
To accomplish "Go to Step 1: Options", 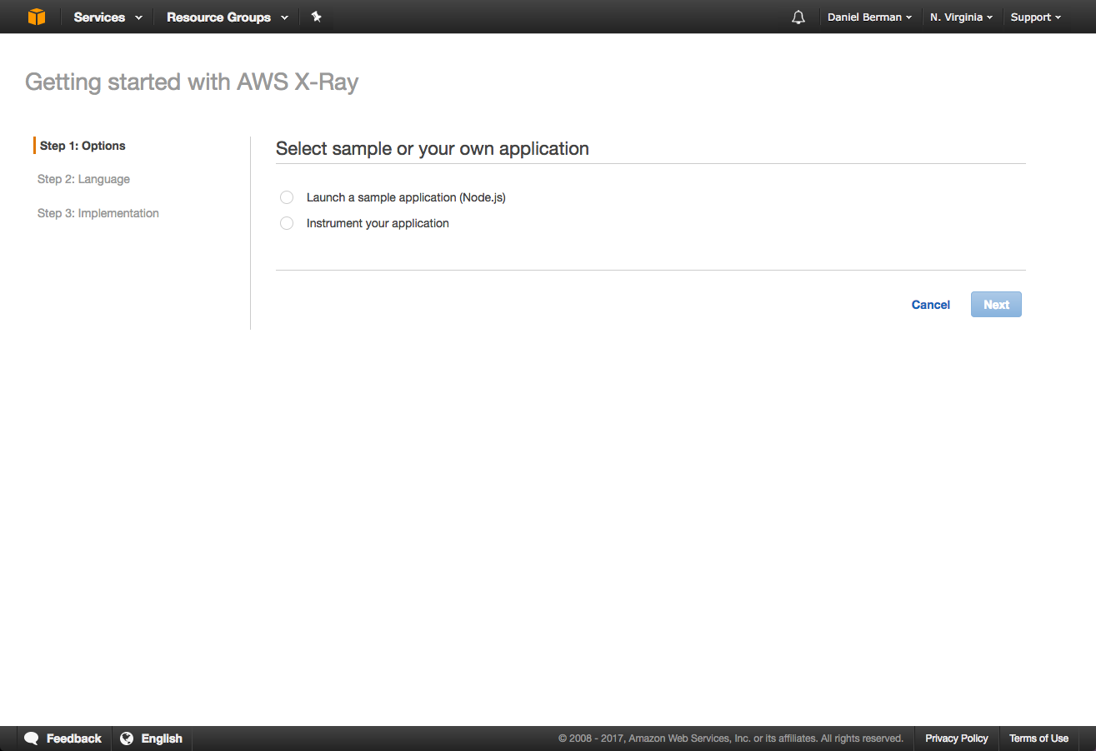I will click(x=83, y=146).
